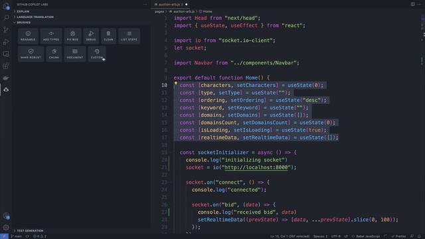Open Manage gear icon in activity bar
Image resolution: width=425 pixels, height=239 pixels.
click(6, 228)
